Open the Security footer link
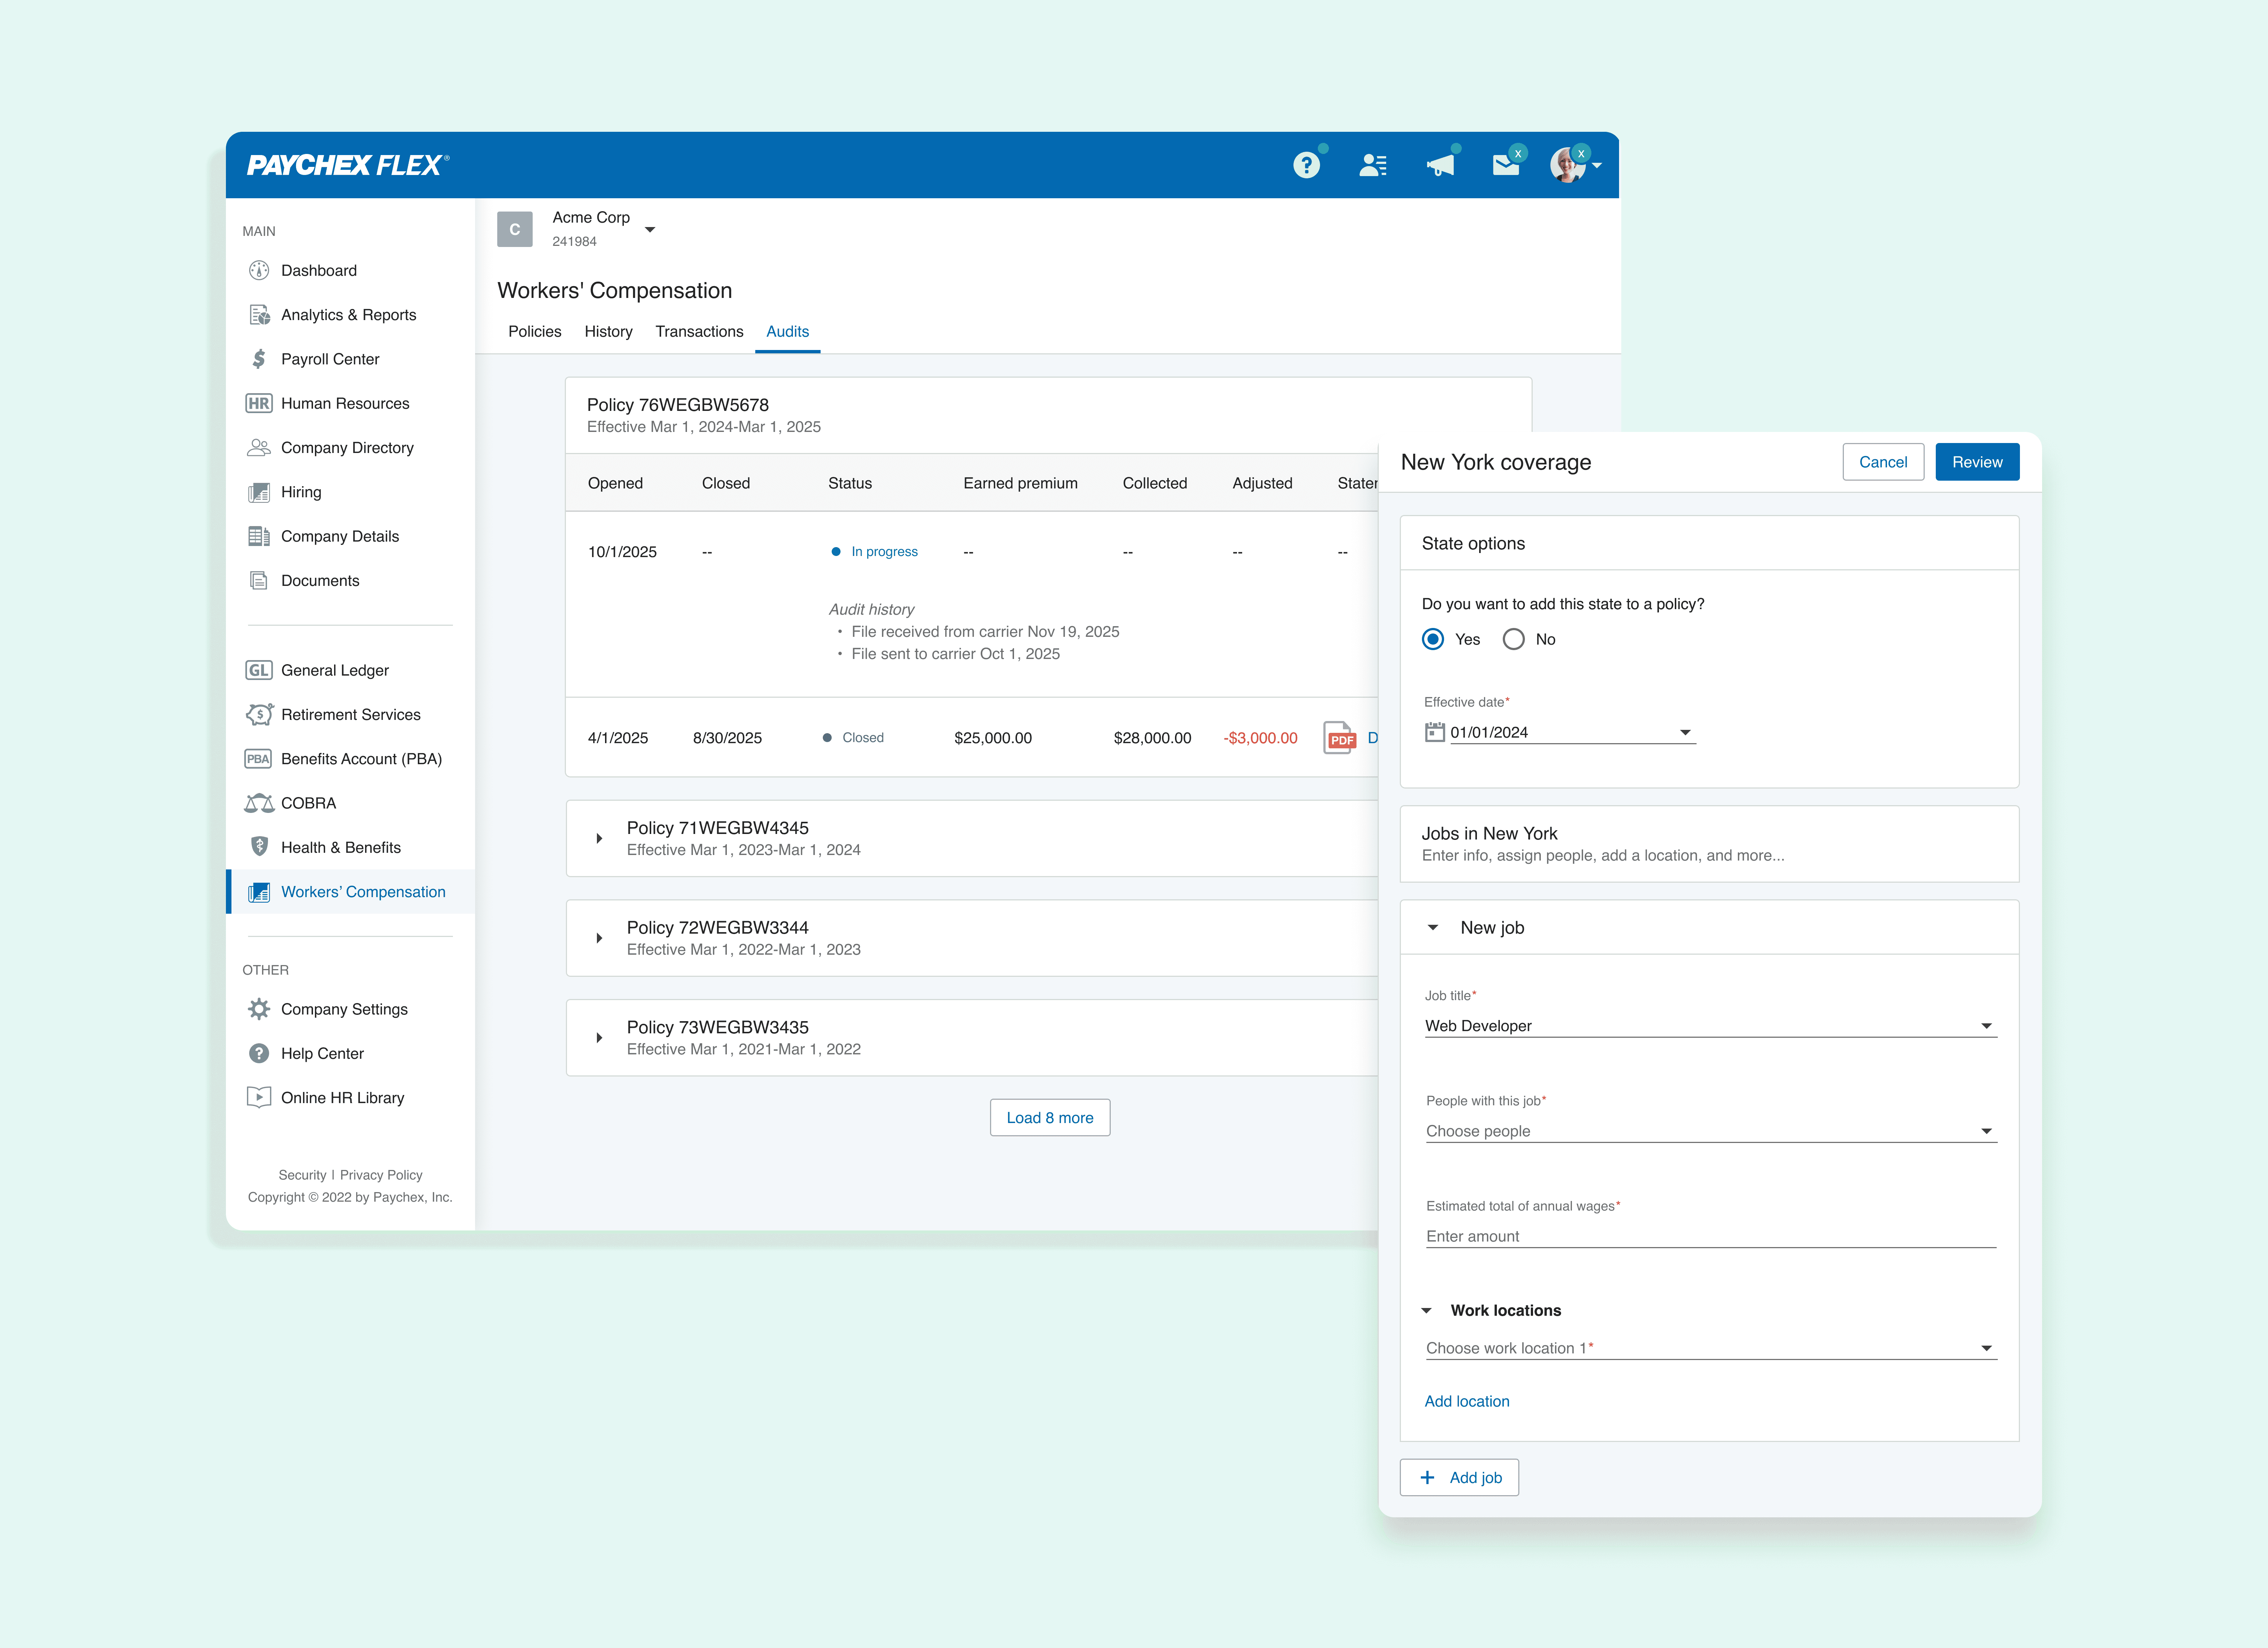 [302, 1175]
